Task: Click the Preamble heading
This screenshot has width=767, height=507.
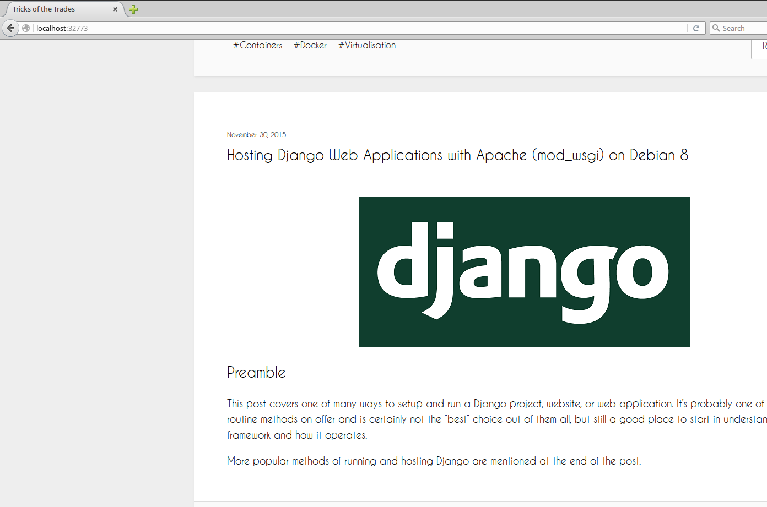Action: 256,373
